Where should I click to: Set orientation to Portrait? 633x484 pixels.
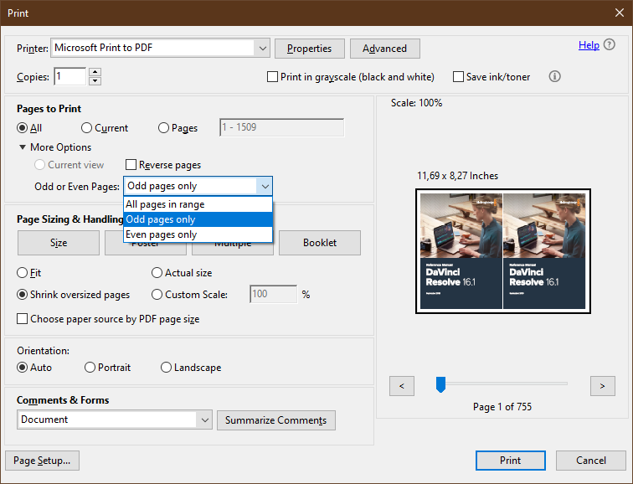coord(90,368)
